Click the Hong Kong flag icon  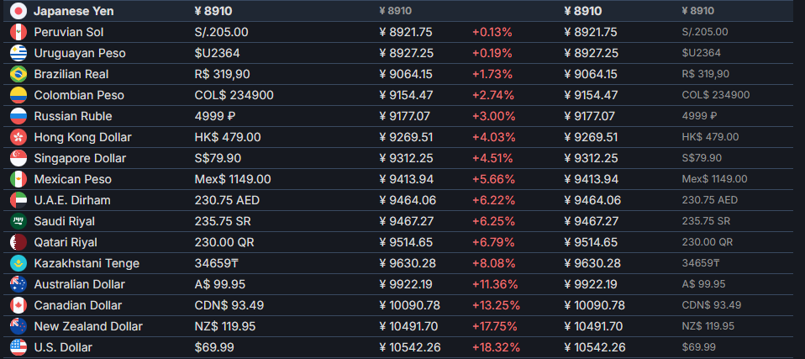(x=18, y=137)
